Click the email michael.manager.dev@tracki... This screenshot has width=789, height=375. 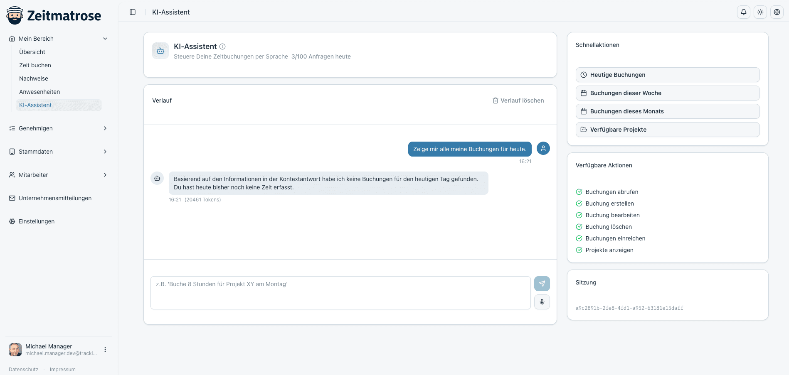61,353
